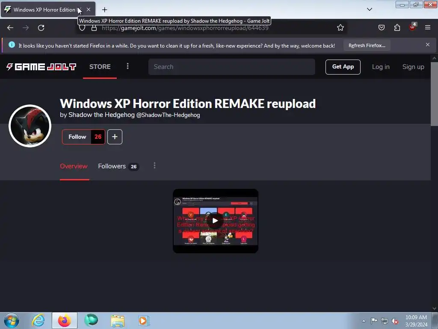
Task: Open more options beside Followers tab
Action: click(x=154, y=166)
